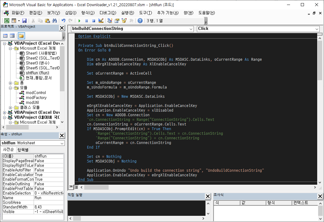Switch to 사전순 properties tab
Viewport: 324px width, 222px height.
(x=8, y=150)
